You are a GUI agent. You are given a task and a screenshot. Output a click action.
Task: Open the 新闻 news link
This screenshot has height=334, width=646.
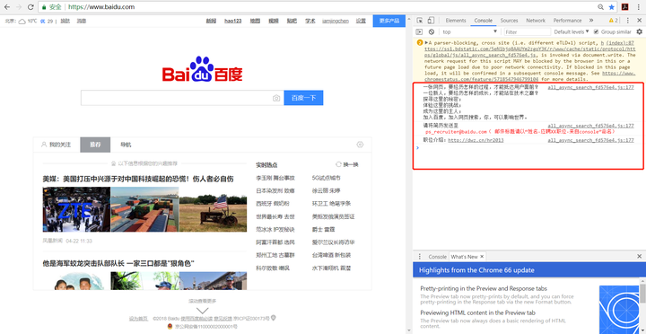click(x=211, y=21)
